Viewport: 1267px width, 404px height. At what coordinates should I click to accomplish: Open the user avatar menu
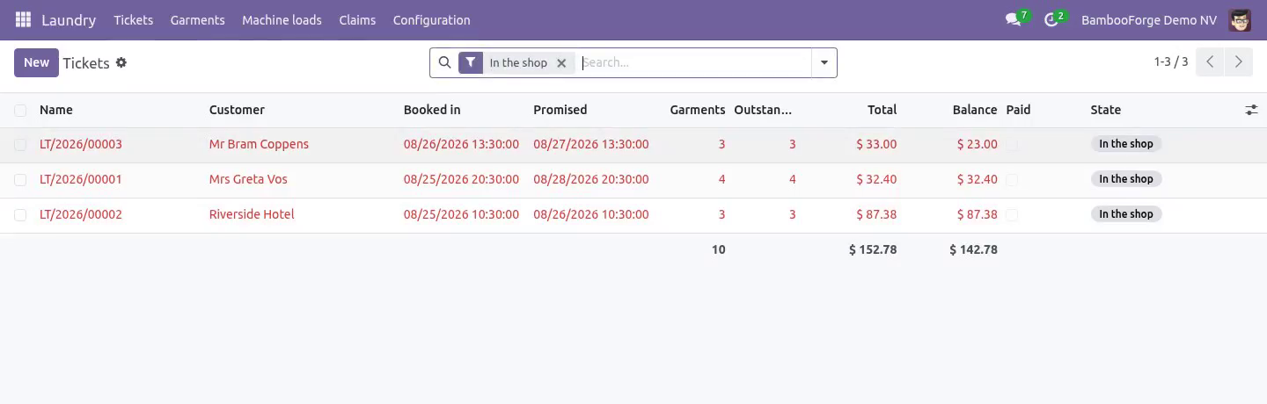(x=1240, y=19)
